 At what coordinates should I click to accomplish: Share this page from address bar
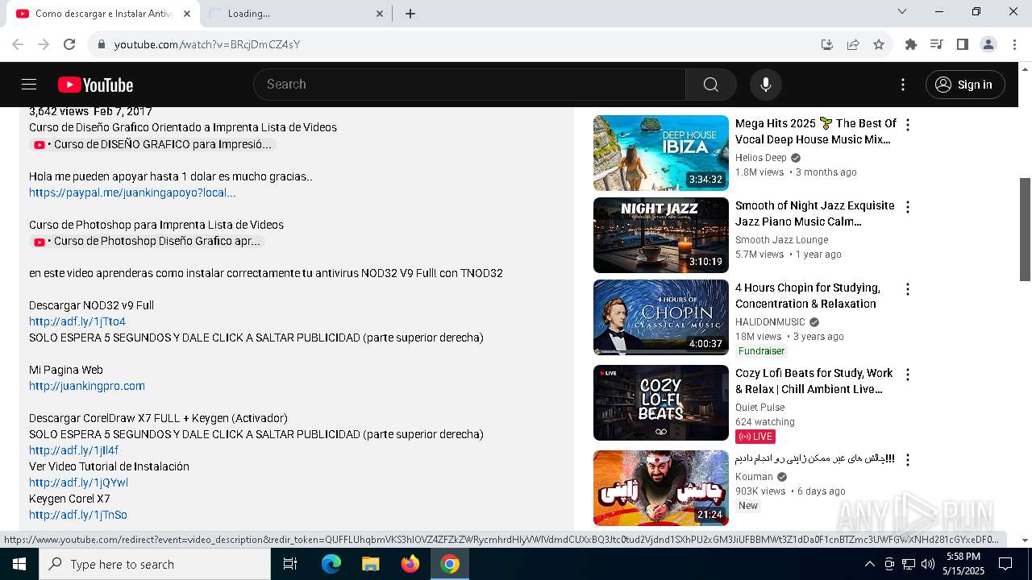point(853,44)
